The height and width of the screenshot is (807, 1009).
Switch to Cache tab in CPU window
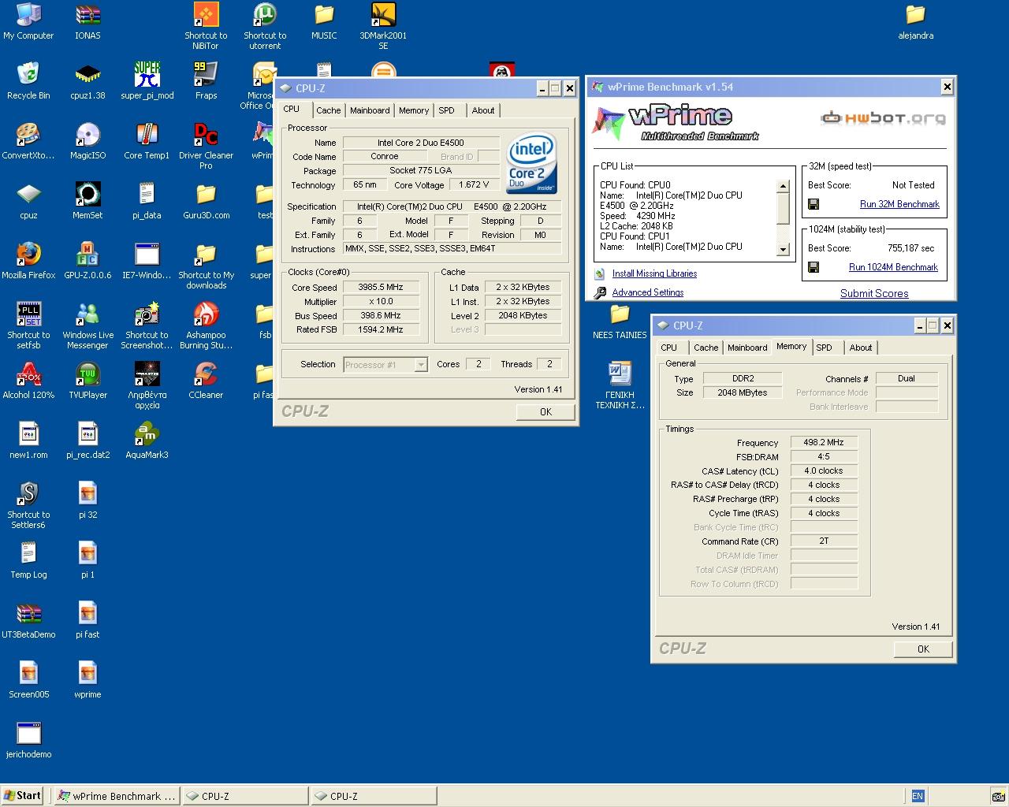pyautogui.click(x=329, y=111)
